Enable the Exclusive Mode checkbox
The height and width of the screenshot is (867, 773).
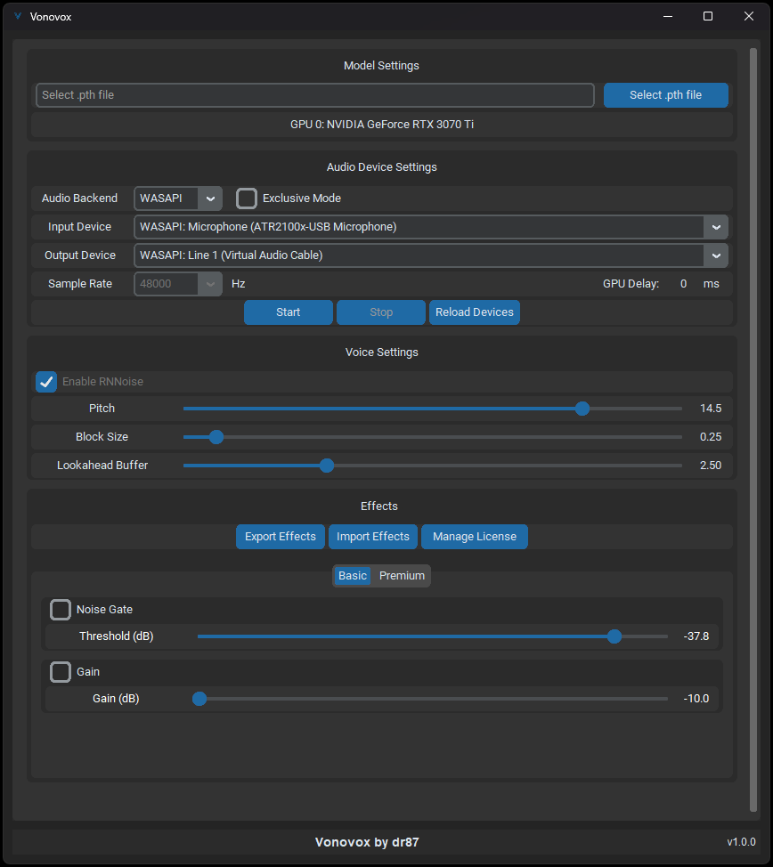click(247, 199)
